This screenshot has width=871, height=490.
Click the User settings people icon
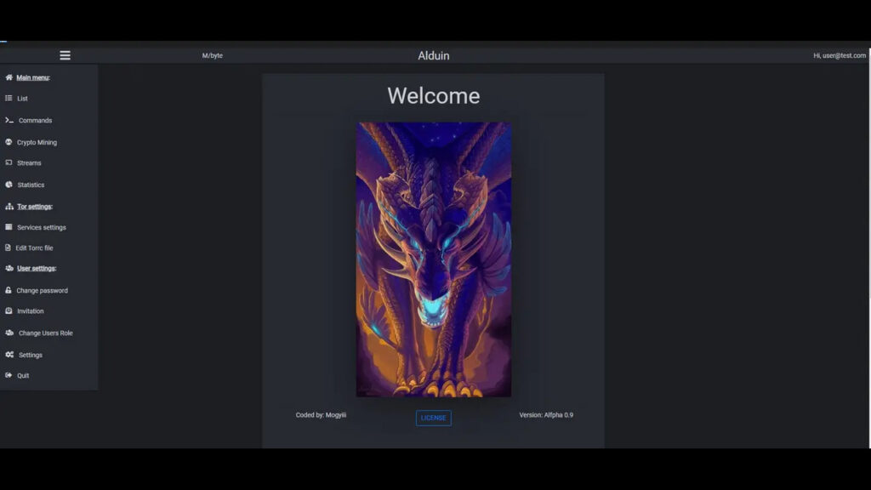tap(9, 268)
